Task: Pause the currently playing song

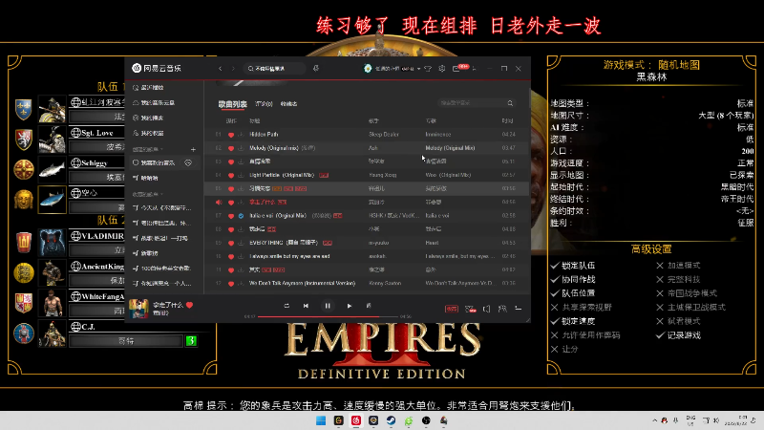Action: [x=328, y=306]
